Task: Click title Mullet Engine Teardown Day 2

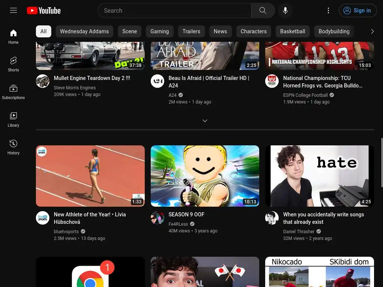Action: coord(92,78)
